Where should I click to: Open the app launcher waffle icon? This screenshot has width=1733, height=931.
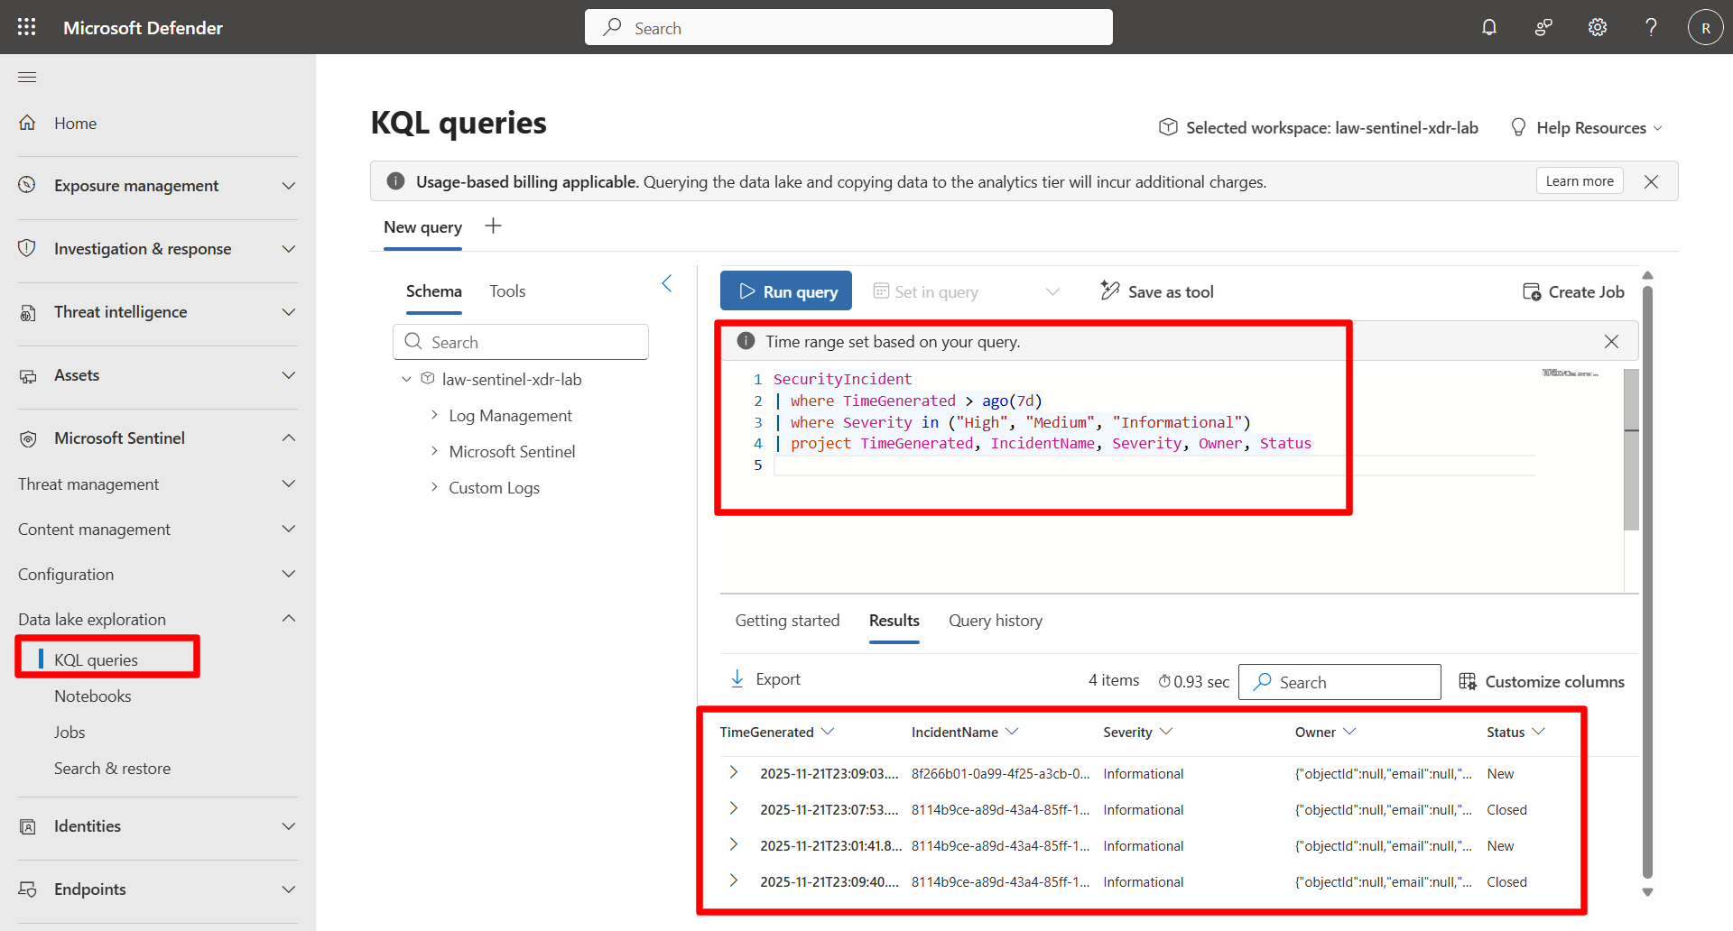coord(27,27)
